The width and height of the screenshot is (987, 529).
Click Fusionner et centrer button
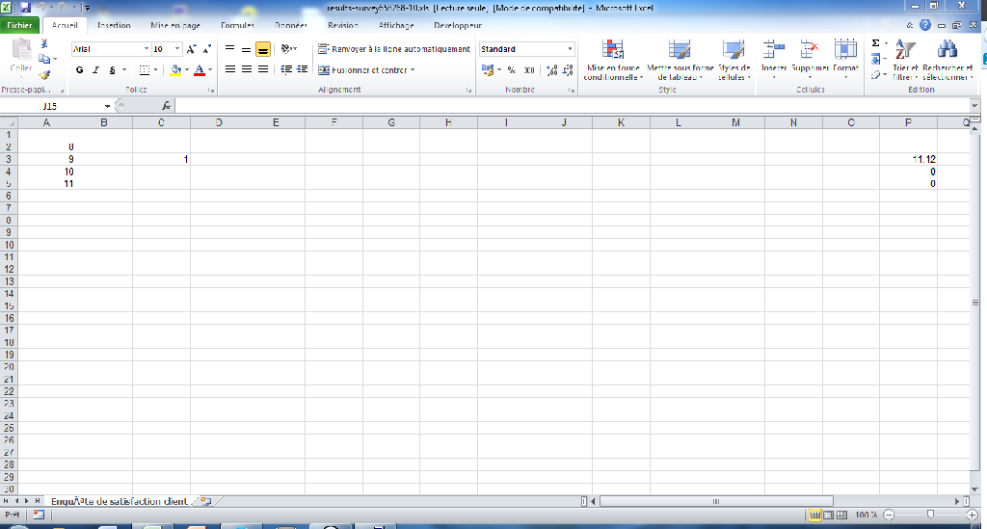point(366,70)
